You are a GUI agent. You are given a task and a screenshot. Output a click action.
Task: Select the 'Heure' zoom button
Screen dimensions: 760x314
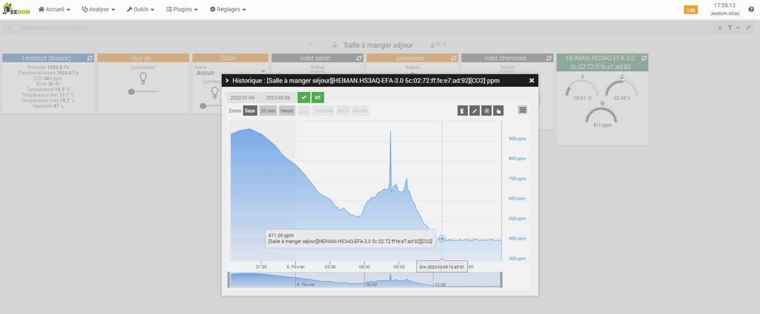tap(287, 111)
